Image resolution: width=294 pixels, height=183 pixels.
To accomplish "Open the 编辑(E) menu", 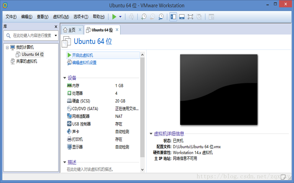I will point(27,17).
